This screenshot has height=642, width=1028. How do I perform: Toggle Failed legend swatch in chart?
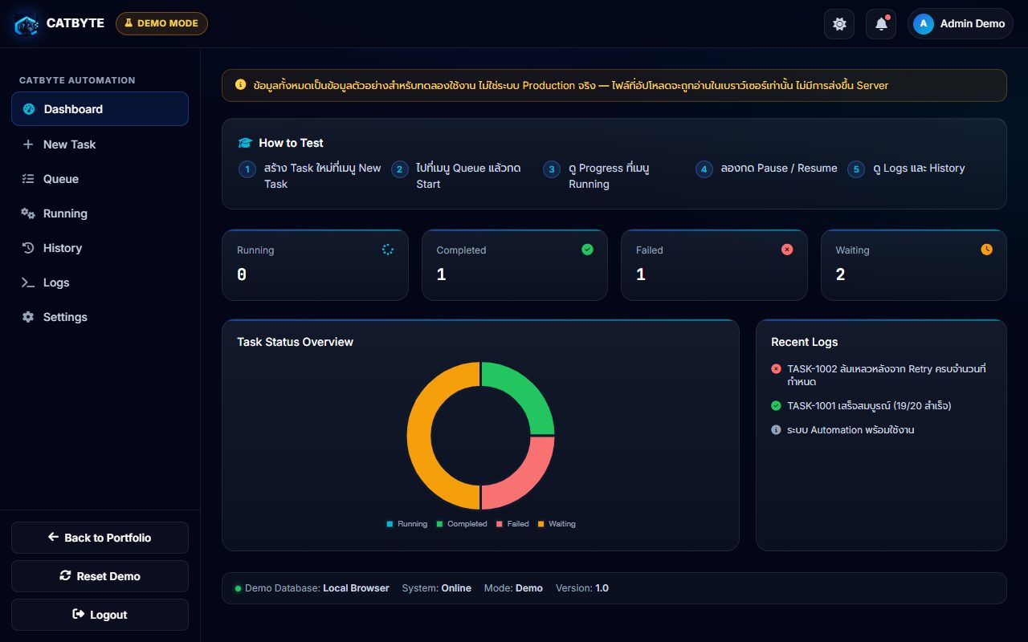tap(500, 524)
